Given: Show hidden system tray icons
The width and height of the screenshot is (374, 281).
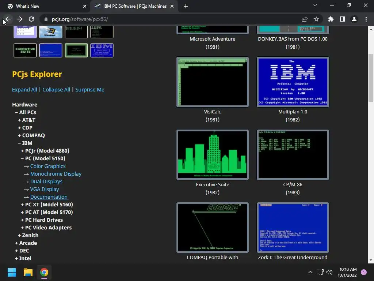Looking at the screenshot, I should (310, 272).
